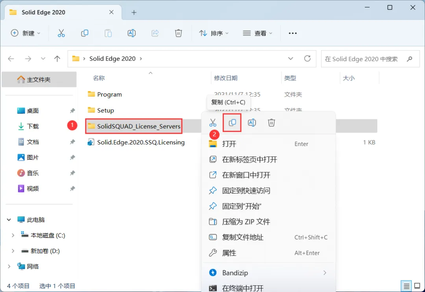425x292 pixels.
Task: Choose 固定到"开始"
Action: coord(268,206)
